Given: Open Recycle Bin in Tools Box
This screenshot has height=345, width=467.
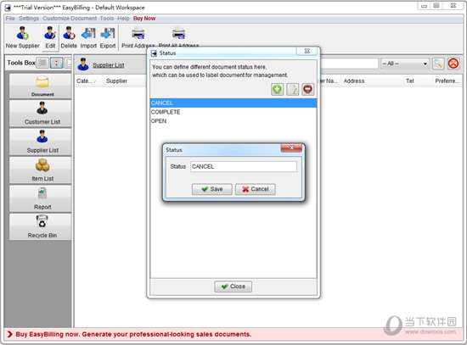Looking at the screenshot, I should tap(40, 227).
